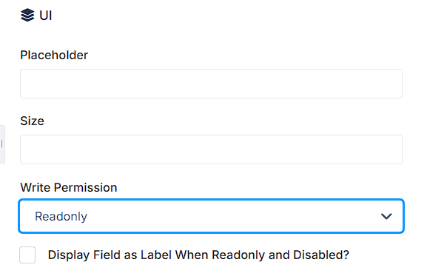427x279 pixels.
Task: Click the Placeholder field label
Action: pyautogui.click(x=54, y=55)
